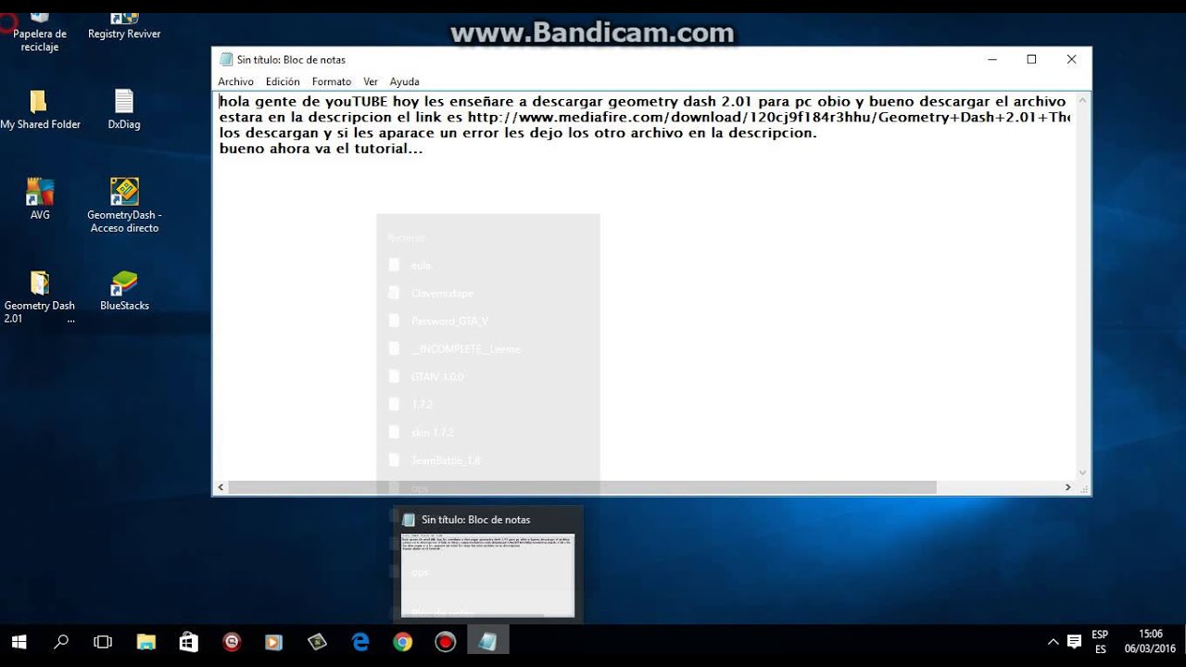This screenshot has width=1186, height=667.
Task: Click in the Notepad text editing area
Action: [x=644, y=285]
